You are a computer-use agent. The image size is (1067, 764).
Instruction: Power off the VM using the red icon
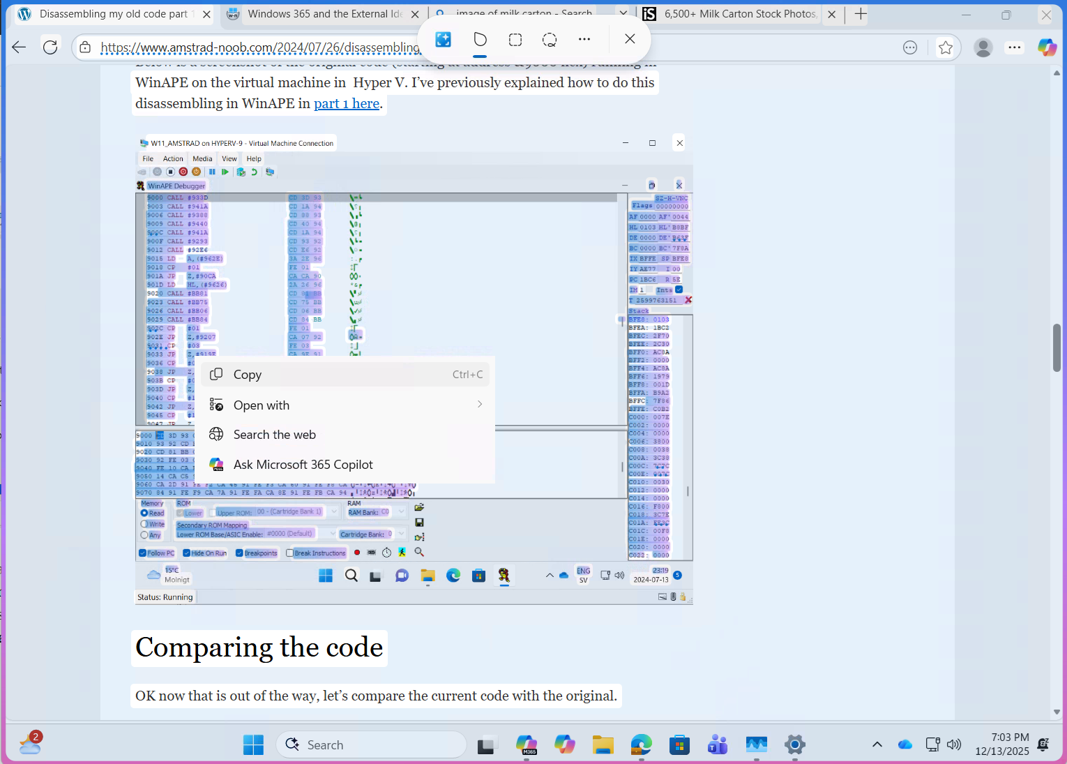(x=183, y=172)
